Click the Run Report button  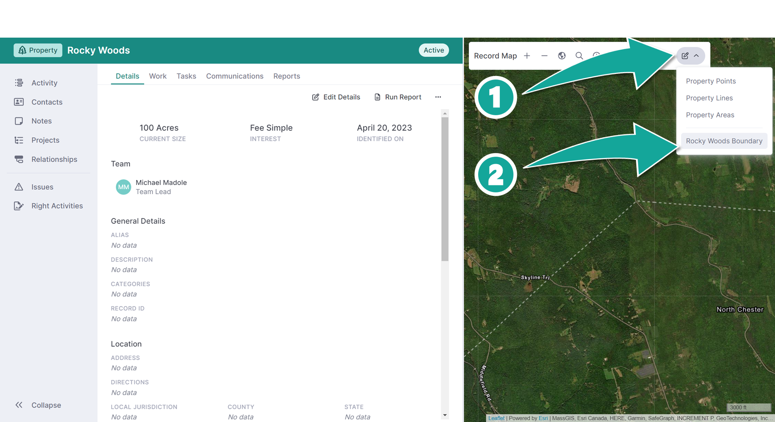coord(398,97)
